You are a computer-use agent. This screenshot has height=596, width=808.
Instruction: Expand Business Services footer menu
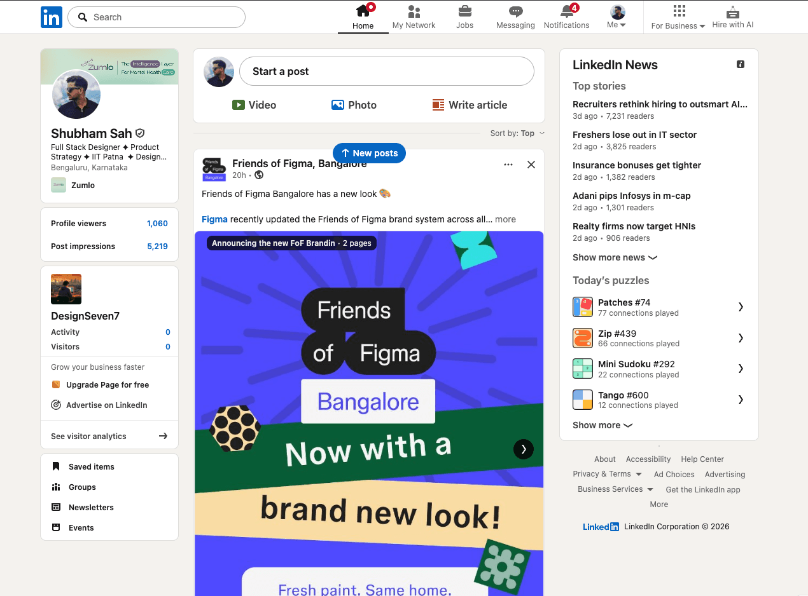click(615, 489)
